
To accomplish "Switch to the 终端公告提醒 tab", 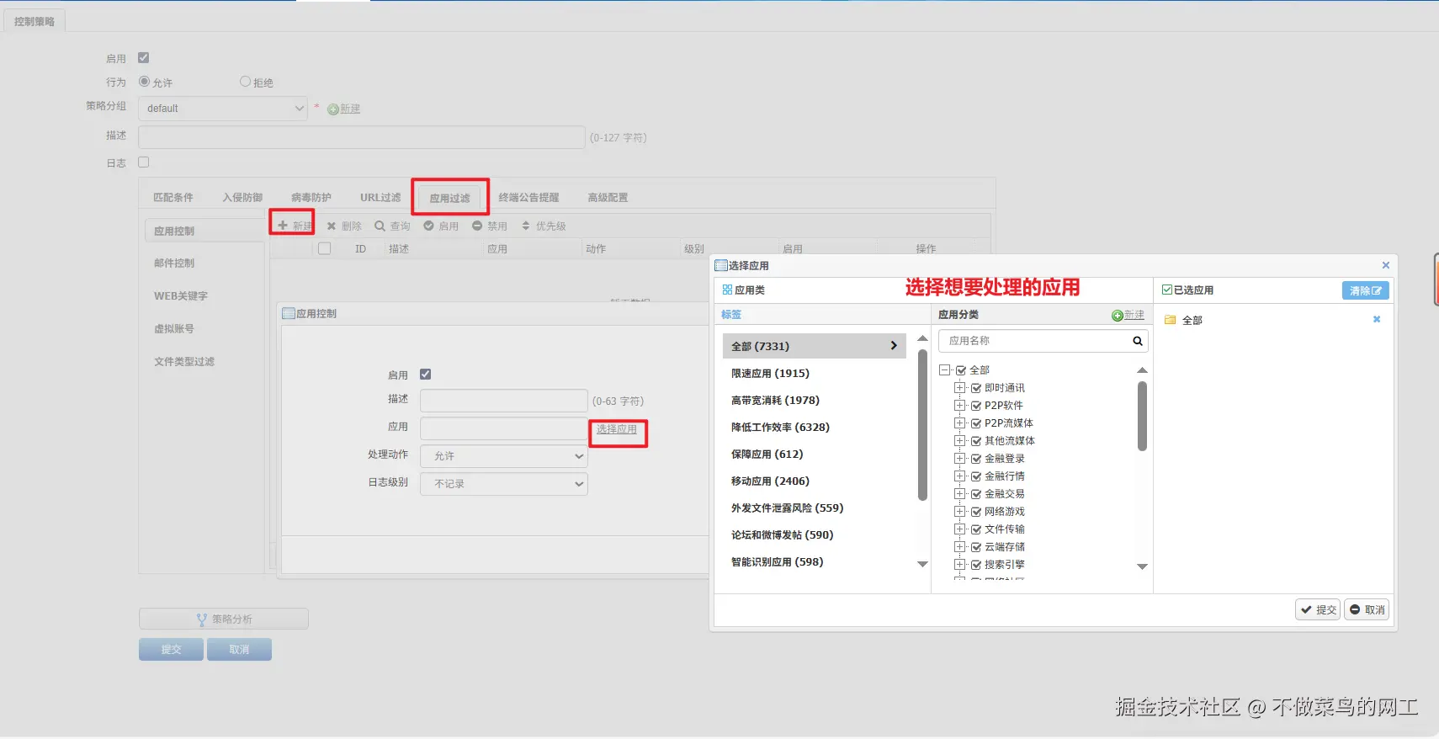I will click(x=528, y=197).
